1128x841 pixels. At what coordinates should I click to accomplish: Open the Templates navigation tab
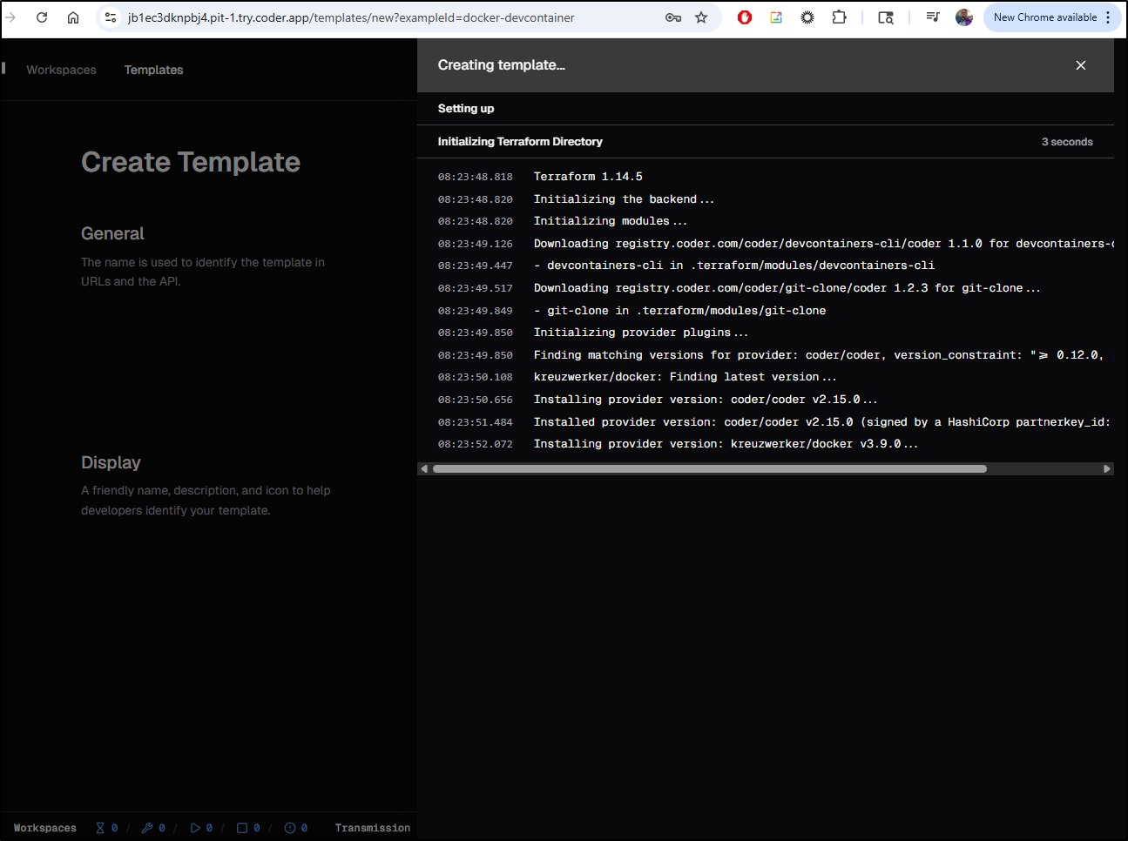(153, 70)
